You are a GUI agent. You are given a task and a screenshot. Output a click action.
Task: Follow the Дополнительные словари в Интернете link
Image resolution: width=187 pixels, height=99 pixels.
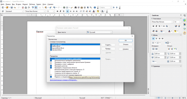(64, 80)
